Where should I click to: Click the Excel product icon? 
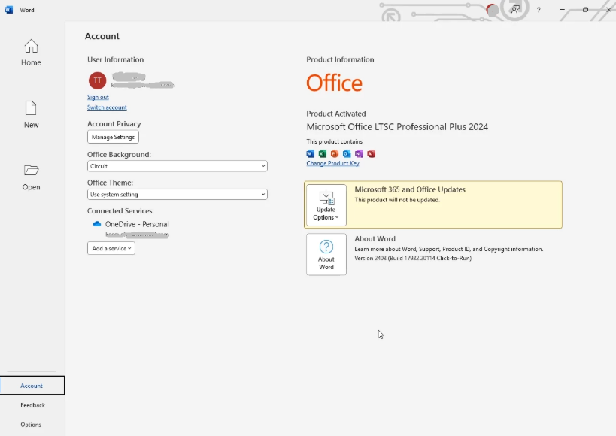coord(323,153)
